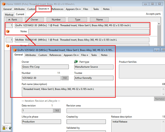Open Custom tab in Home window
165x132 pixels.
tap(31, 9)
